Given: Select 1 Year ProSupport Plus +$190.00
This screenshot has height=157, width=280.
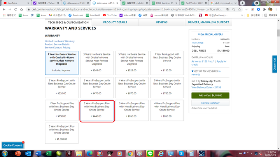Looking at the screenshot, I should tap(61, 110).
